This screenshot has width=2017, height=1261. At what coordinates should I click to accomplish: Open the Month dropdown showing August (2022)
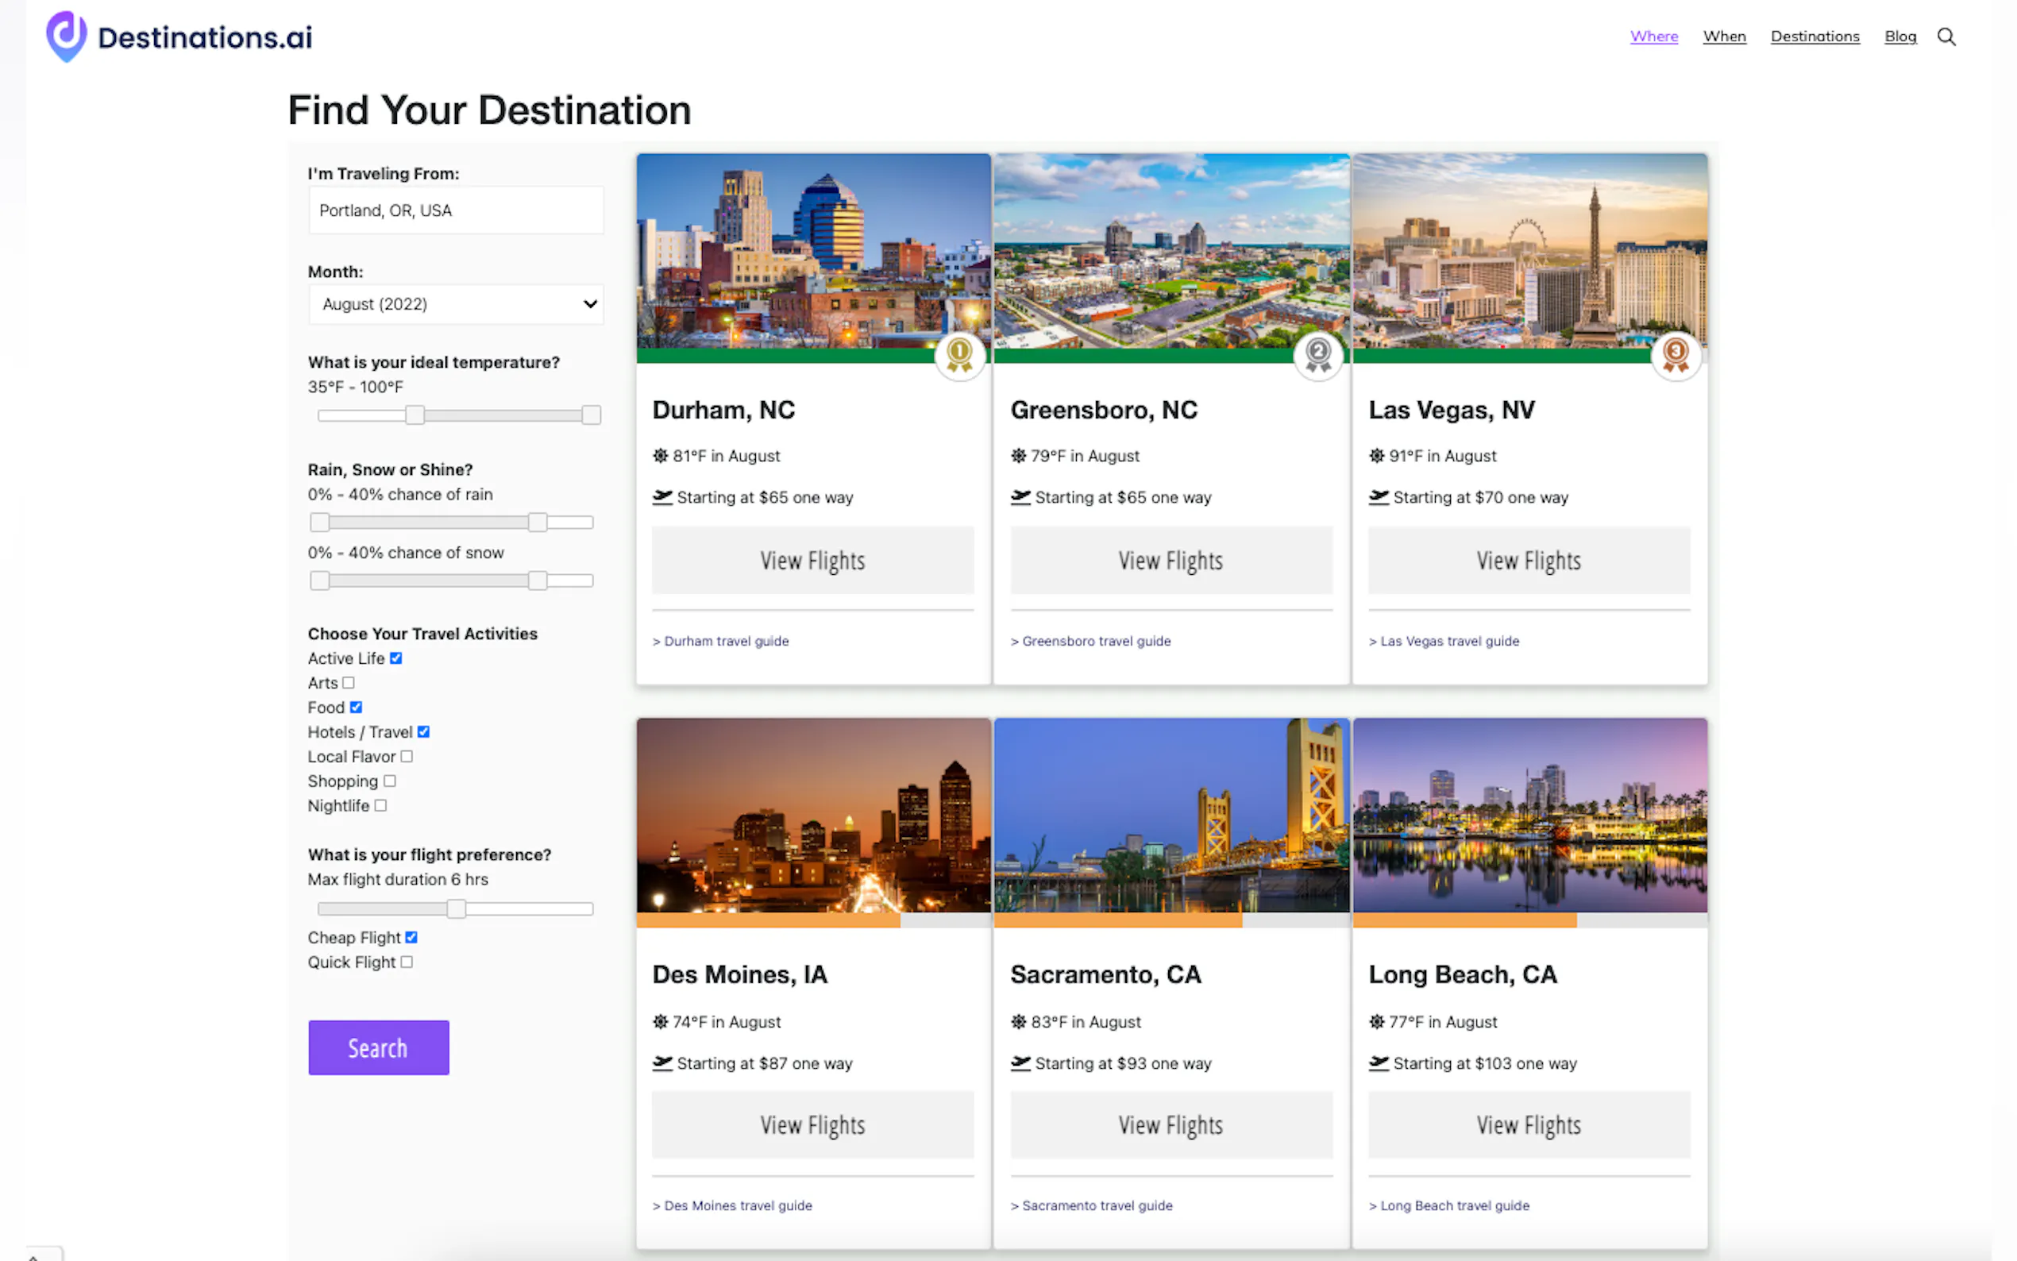(455, 303)
